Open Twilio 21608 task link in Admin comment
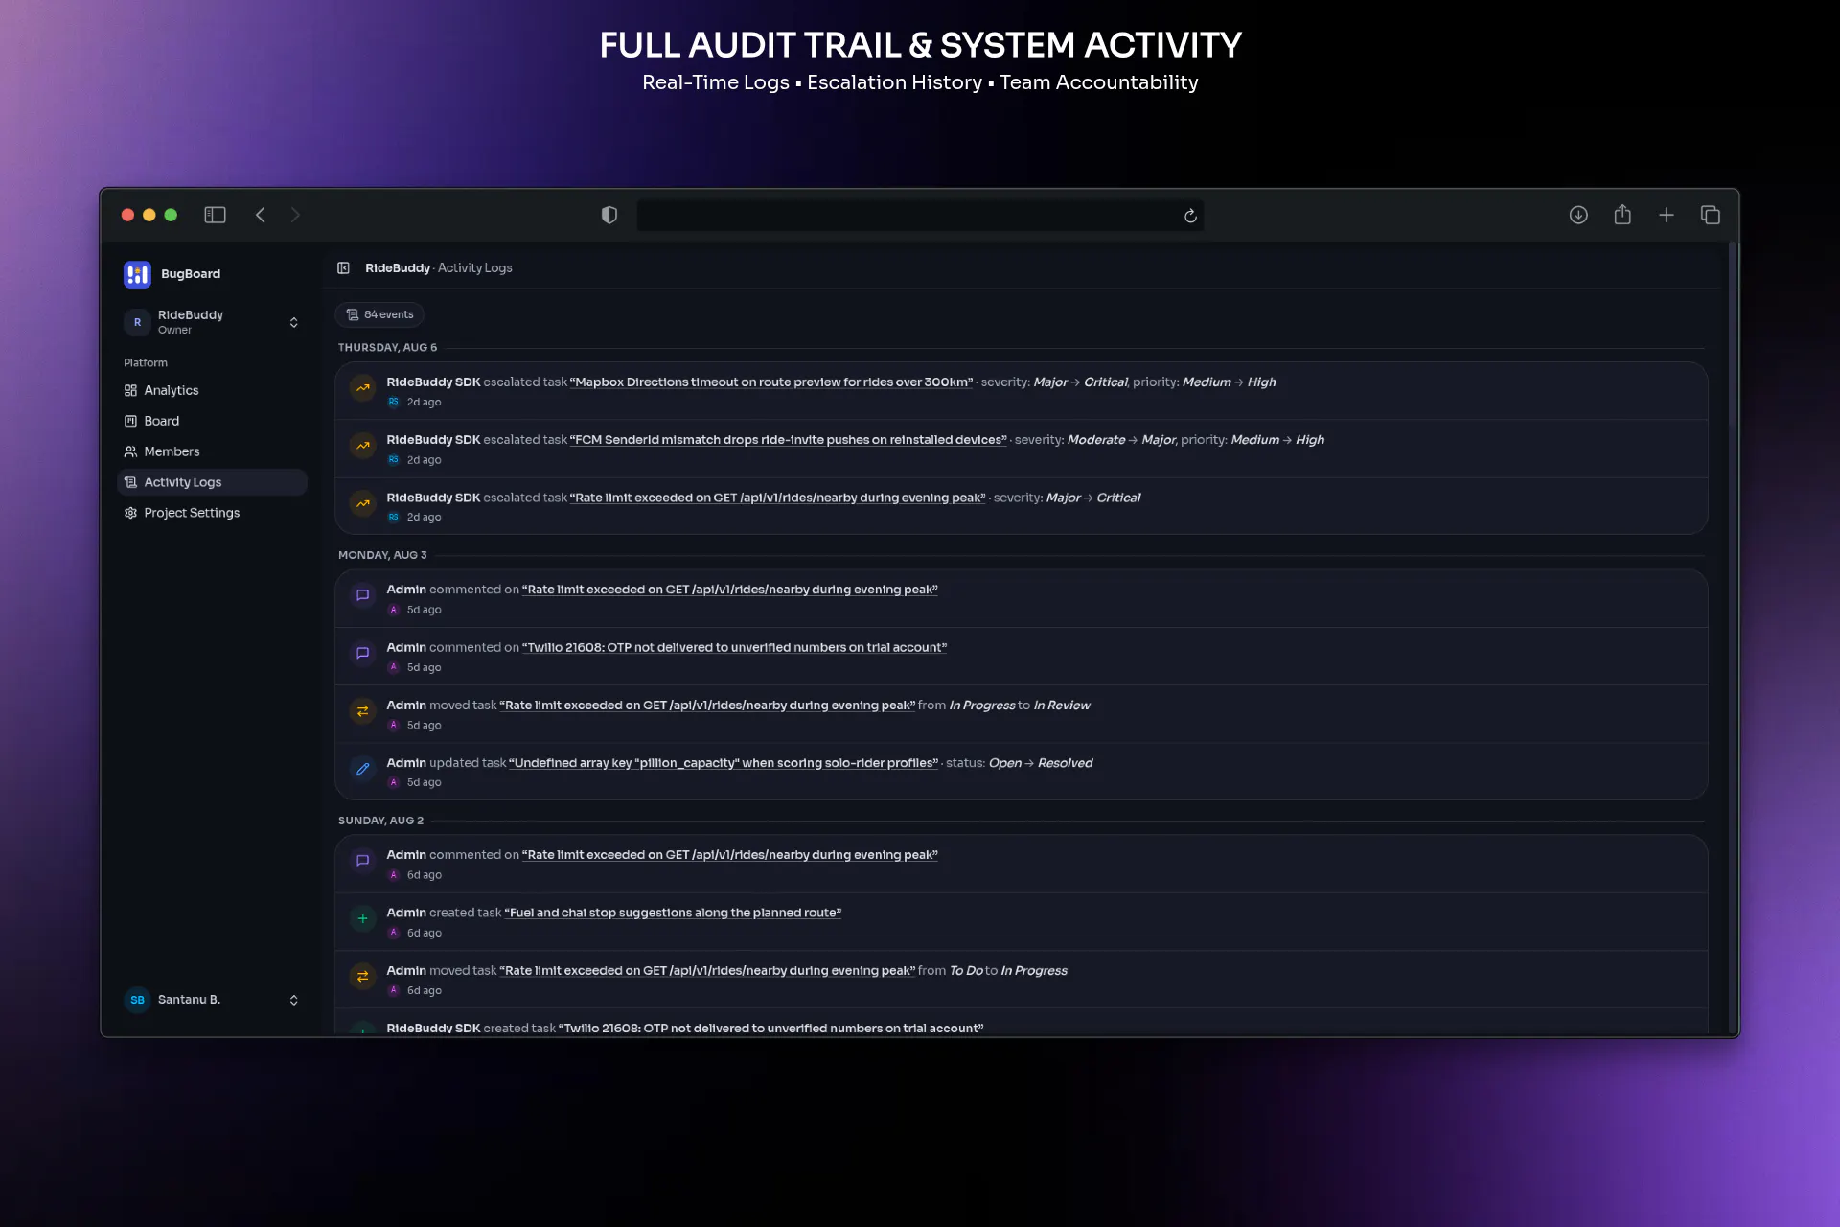Viewport: 1840px width, 1227px height. [x=734, y=647]
